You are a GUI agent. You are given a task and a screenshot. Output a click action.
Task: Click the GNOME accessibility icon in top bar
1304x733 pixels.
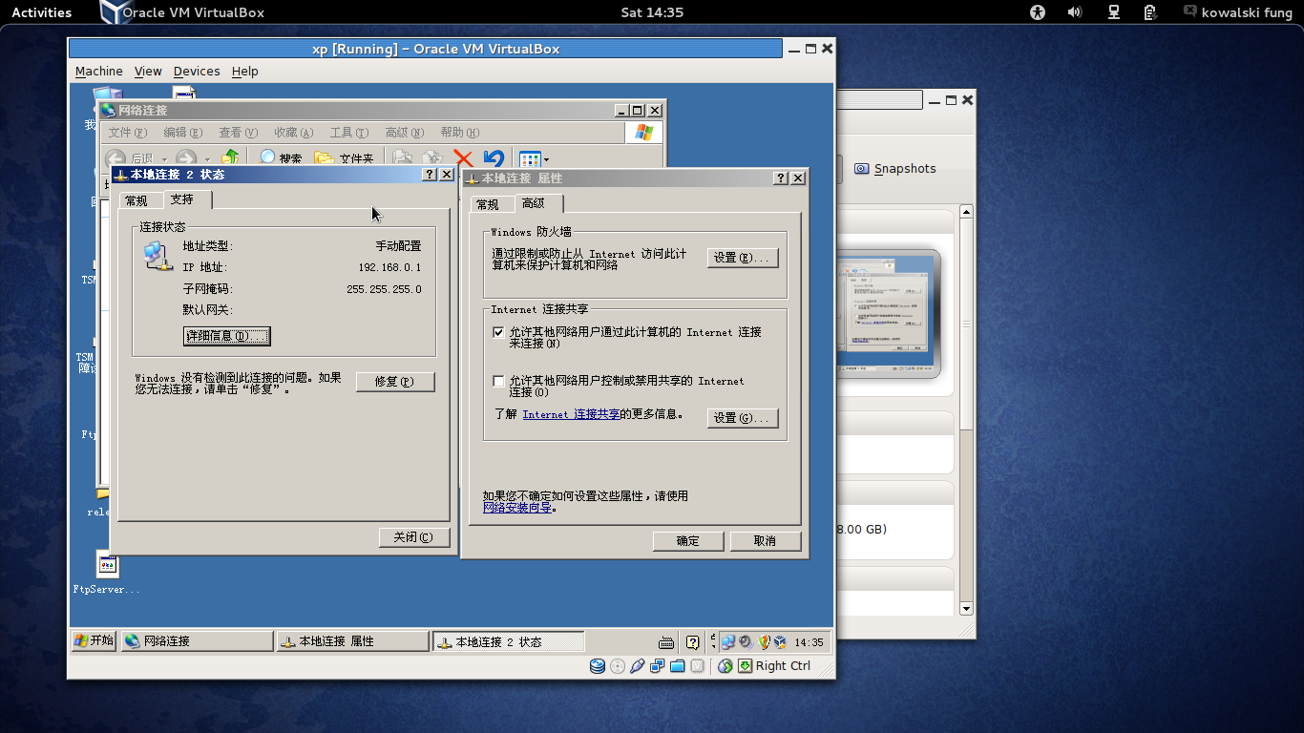[1038, 12]
